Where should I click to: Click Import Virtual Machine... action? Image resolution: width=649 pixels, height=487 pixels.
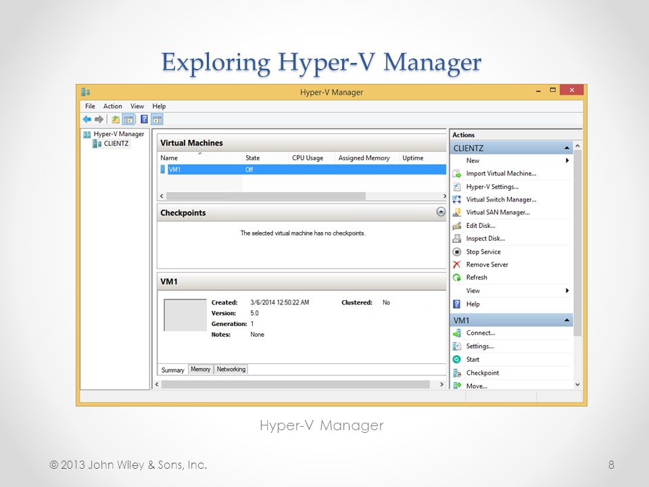coord(501,174)
